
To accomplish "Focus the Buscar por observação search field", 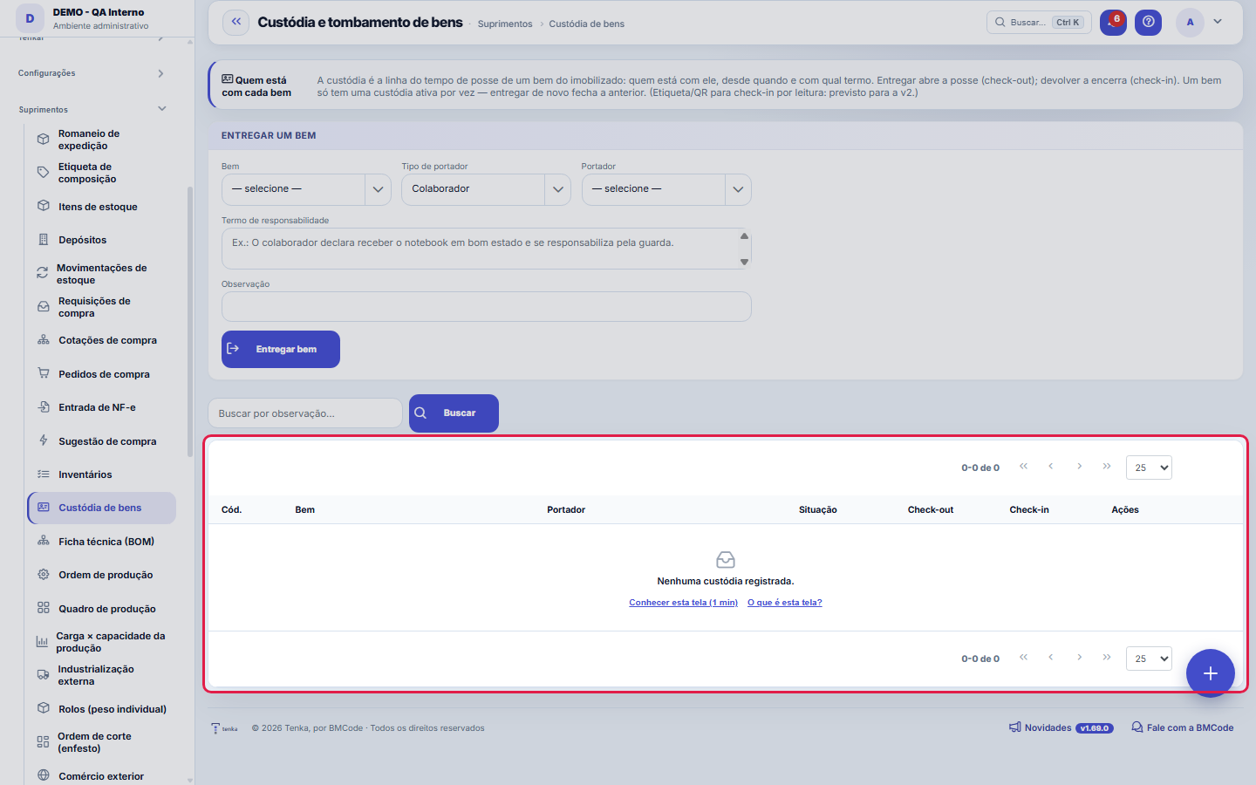I will coord(305,413).
